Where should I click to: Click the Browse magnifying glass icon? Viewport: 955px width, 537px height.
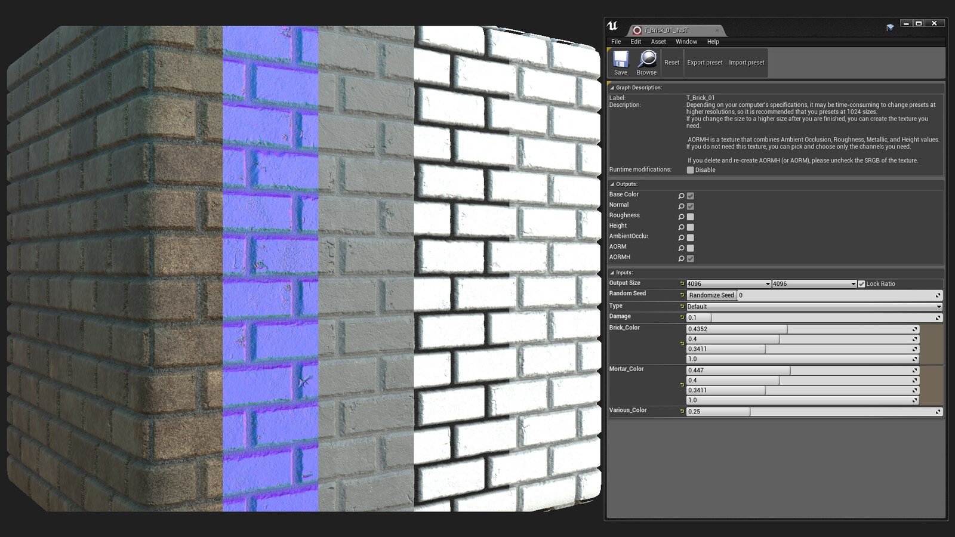pos(646,60)
